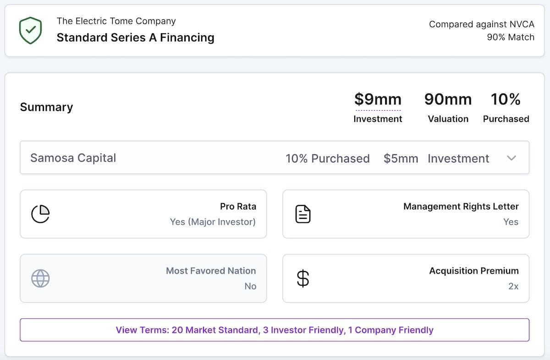Select the Acquisition Premium card
This screenshot has height=360, width=550.
[x=406, y=278]
